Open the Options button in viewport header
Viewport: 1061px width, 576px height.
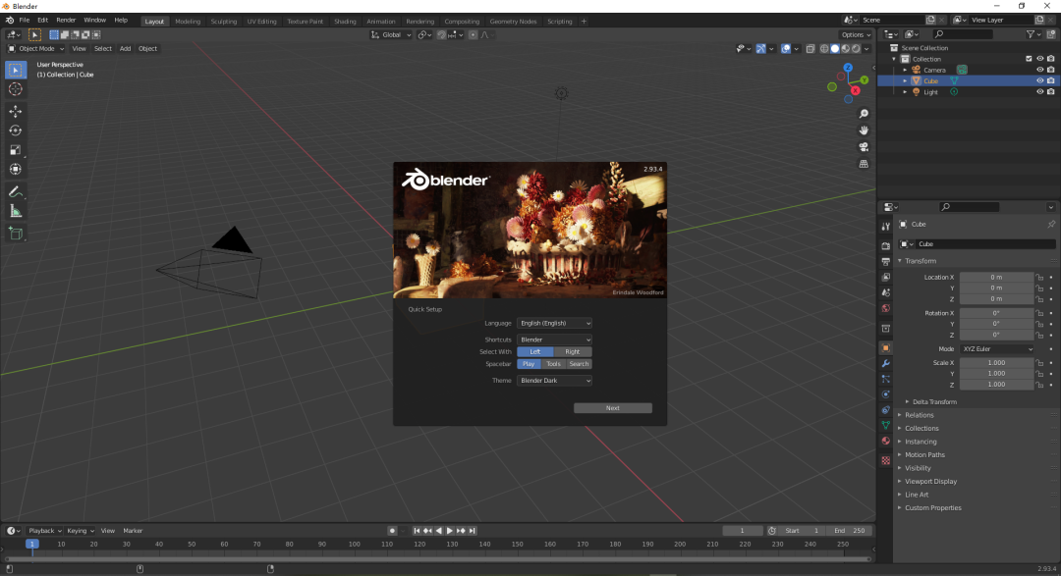click(x=854, y=34)
